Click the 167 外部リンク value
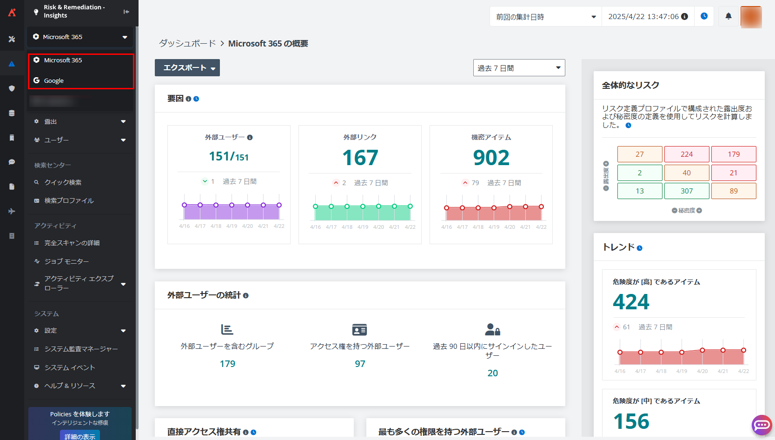This screenshot has height=440, width=775. tap(360, 158)
